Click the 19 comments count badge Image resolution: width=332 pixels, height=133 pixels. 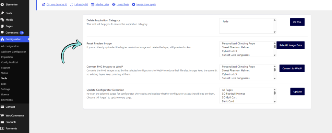pos(22,33)
